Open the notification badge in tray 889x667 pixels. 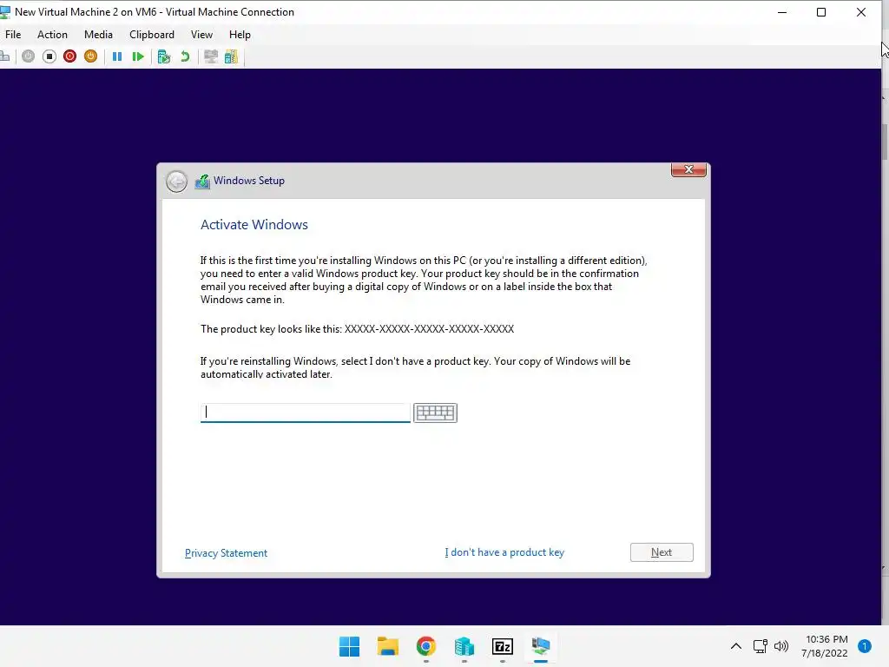pos(865,646)
